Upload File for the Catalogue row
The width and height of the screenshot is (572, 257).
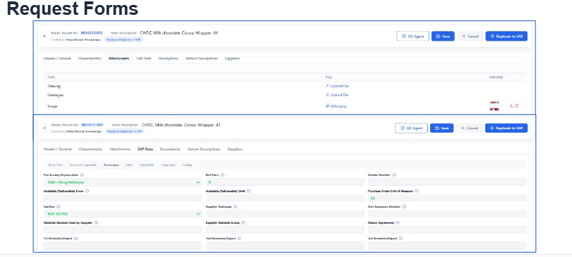(337, 95)
